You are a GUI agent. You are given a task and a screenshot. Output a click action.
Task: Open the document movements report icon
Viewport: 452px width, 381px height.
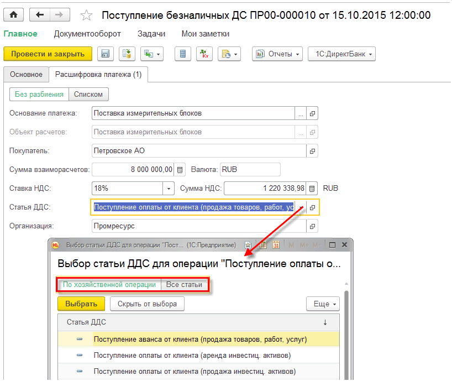pyautogui.click(x=183, y=54)
